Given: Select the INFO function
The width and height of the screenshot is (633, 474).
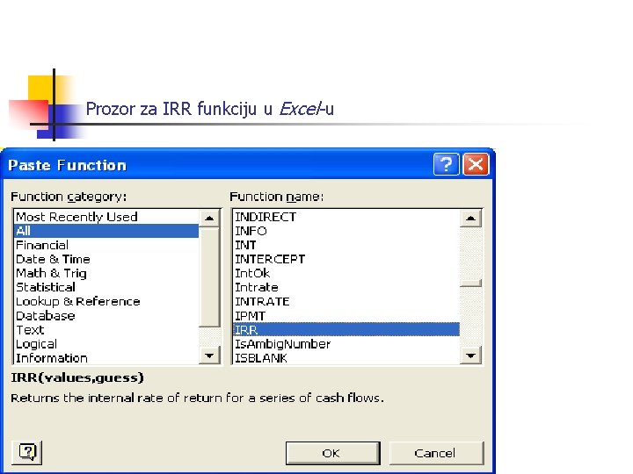Looking at the screenshot, I should click(346, 231).
